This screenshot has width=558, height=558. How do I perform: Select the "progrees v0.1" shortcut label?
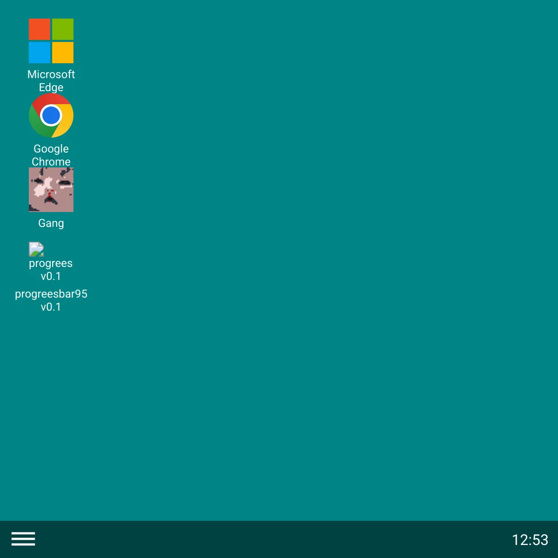51,270
